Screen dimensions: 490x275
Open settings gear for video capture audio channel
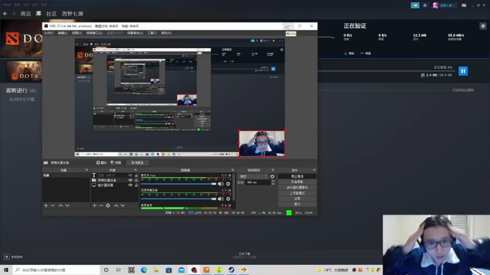click(228, 199)
